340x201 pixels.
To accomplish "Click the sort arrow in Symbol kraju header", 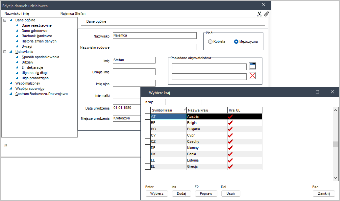I will (x=185, y=110).
